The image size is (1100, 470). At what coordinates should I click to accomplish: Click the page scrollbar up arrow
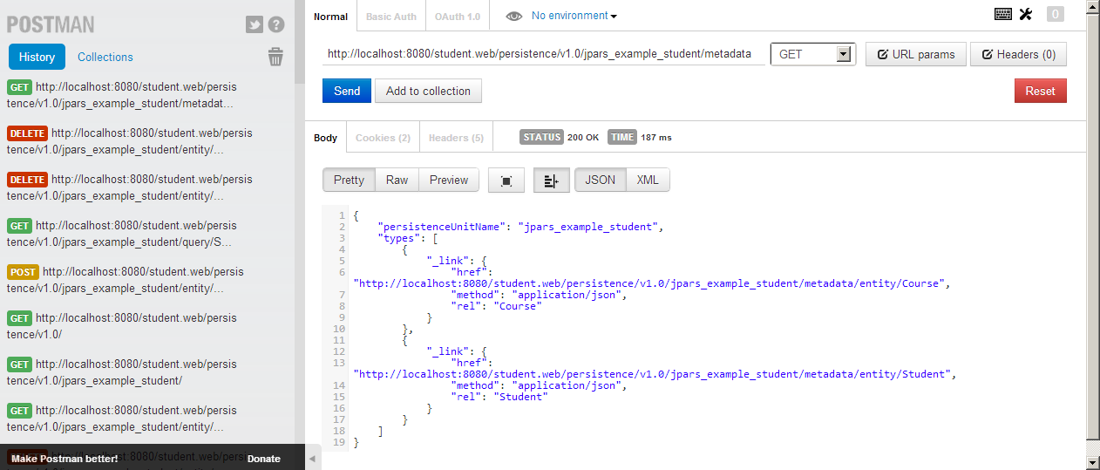click(1093, 7)
